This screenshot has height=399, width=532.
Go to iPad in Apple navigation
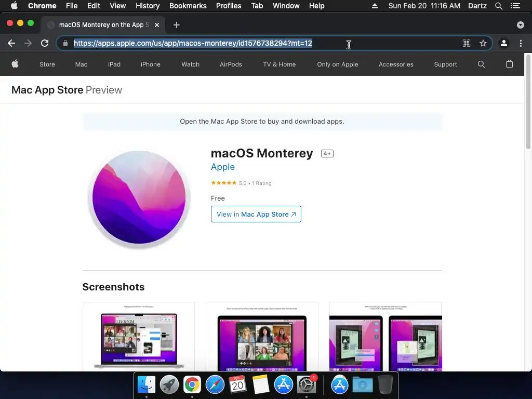pos(114,64)
